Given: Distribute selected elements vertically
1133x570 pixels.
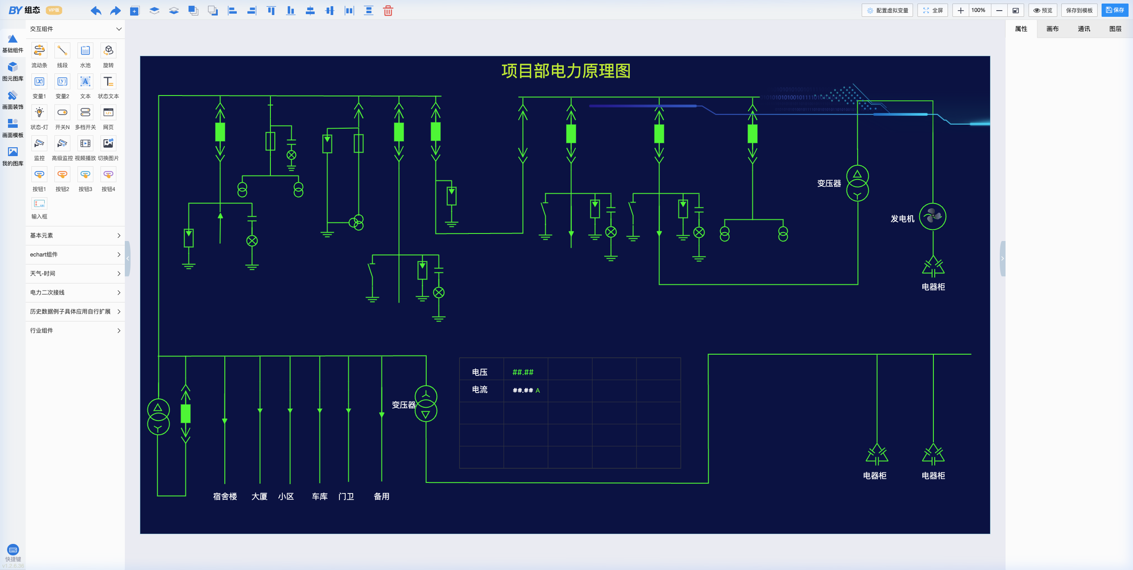Looking at the screenshot, I should pos(368,11).
